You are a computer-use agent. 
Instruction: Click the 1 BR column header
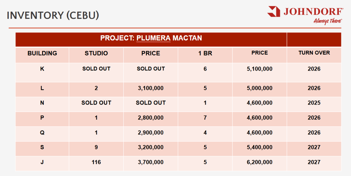pyautogui.click(x=205, y=54)
